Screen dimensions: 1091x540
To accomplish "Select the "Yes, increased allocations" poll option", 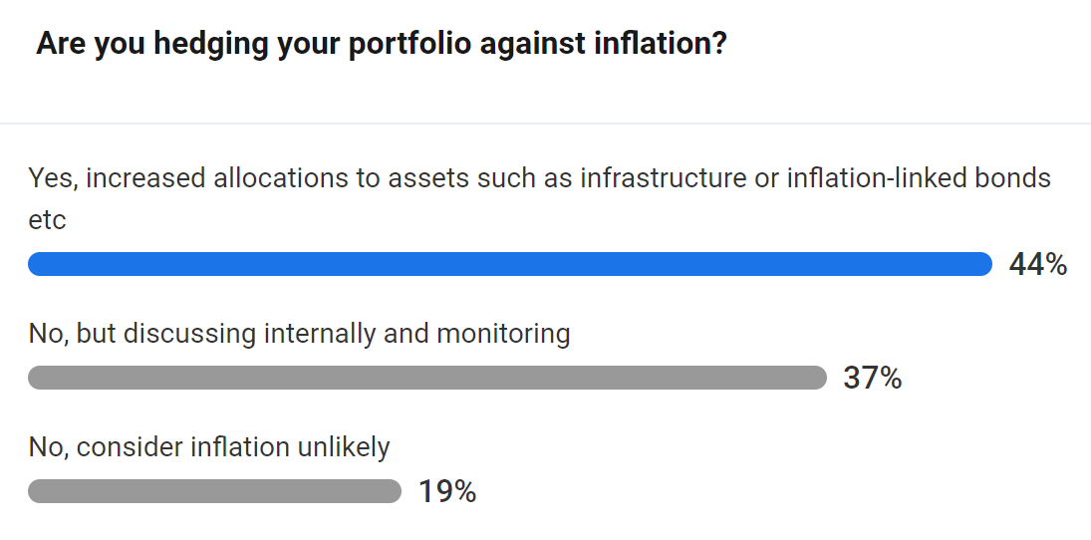I will coord(539,179).
